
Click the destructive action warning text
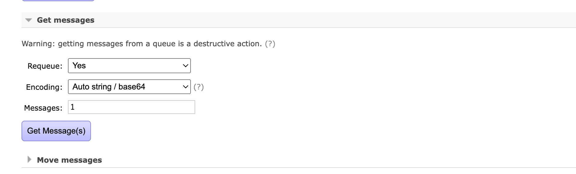click(x=141, y=44)
